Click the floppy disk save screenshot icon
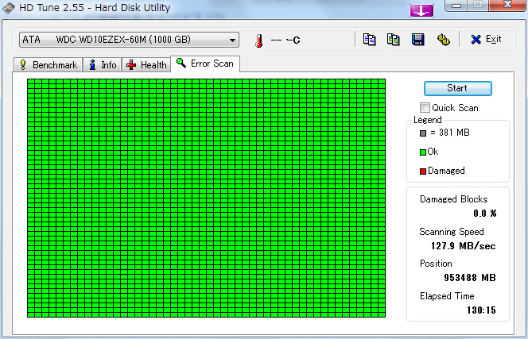The width and height of the screenshot is (528, 339). coord(418,40)
